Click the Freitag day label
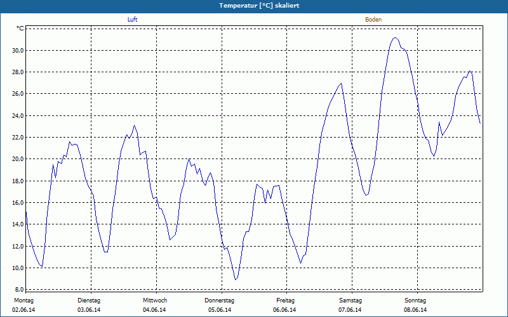 pos(285,301)
